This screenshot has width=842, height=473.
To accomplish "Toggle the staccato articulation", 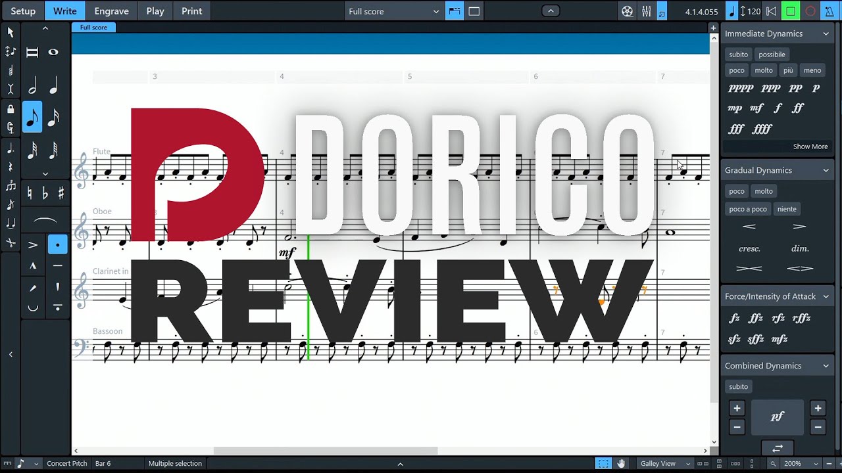I will click(58, 245).
